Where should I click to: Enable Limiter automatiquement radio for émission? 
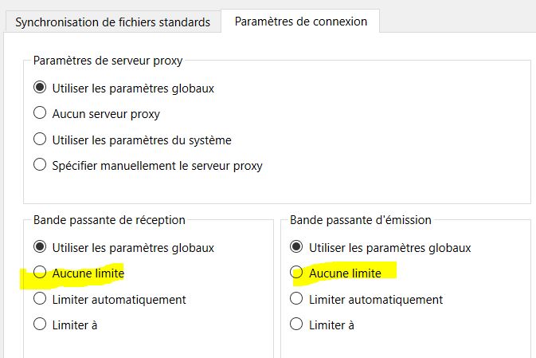tap(297, 299)
